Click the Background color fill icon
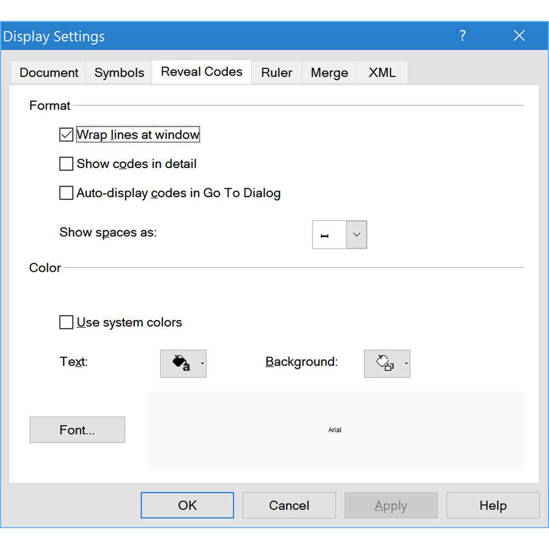Image resolution: width=549 pixels, height=549 pixels. click(384, 363)
